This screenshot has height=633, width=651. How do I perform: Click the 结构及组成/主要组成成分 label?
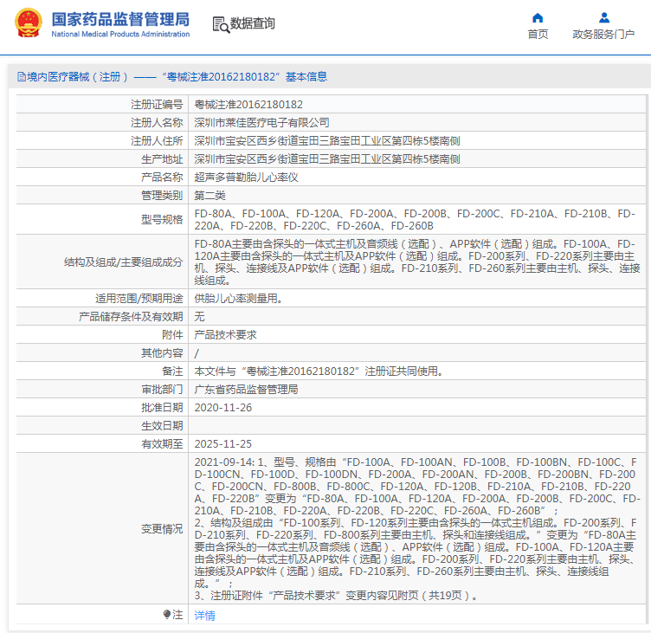pos(123,262)
